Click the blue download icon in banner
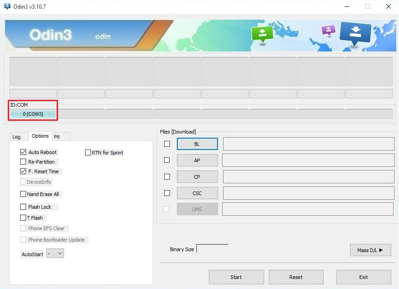 coord(355,34)
